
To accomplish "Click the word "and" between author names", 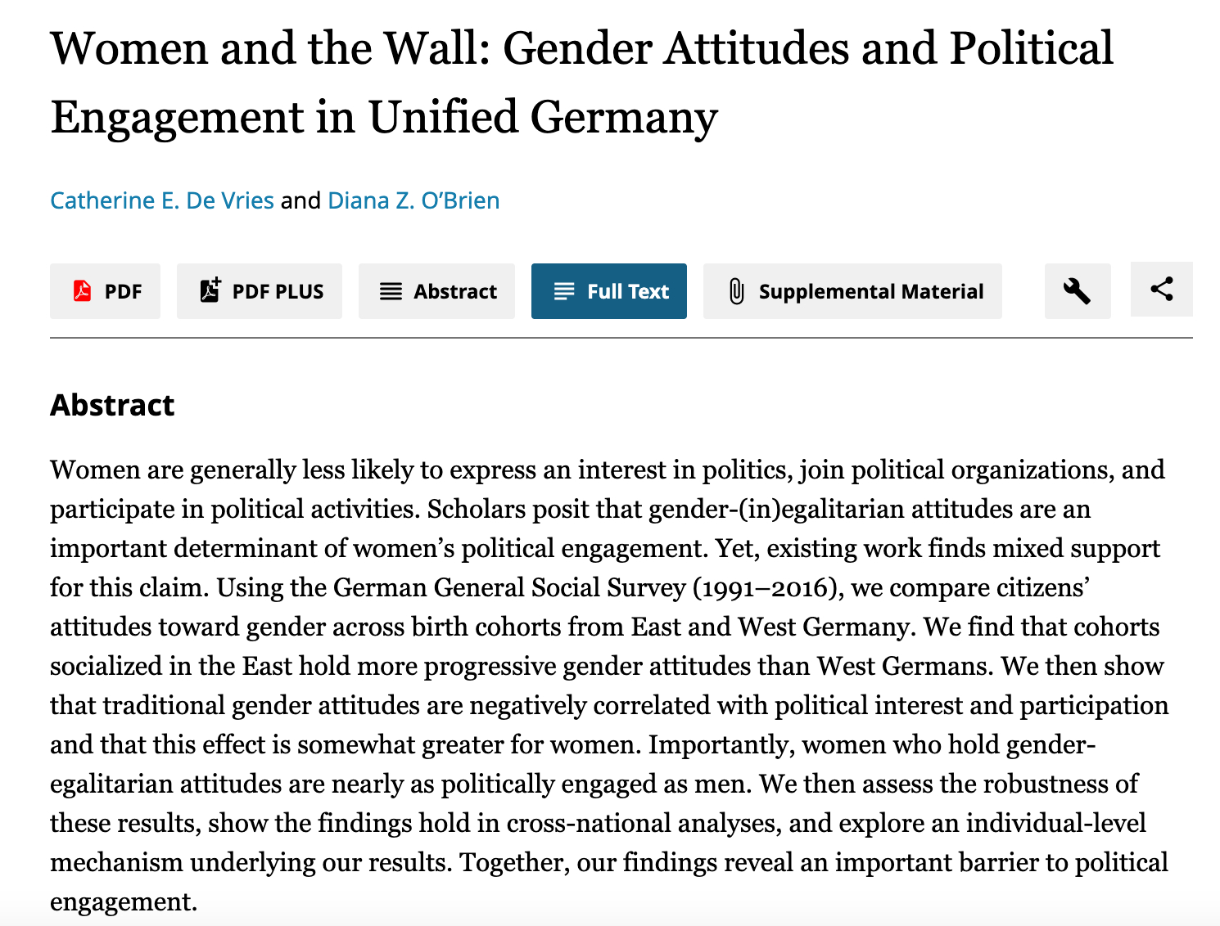I will (x=300, y=200).
